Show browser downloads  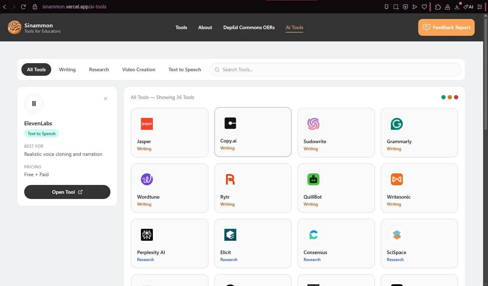pyautogui.click(x=457, y=7)
